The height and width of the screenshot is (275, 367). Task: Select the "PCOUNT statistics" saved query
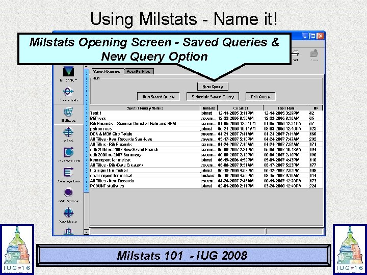coord(206,186)
